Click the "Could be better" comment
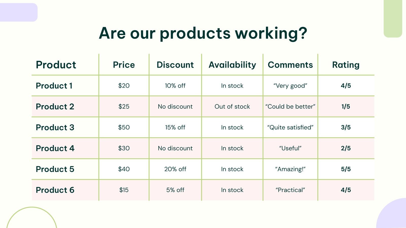 point(290,107)
